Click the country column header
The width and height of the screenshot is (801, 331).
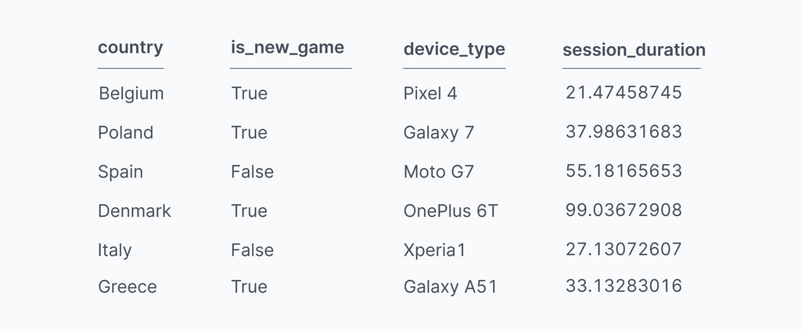coord(131,48)
